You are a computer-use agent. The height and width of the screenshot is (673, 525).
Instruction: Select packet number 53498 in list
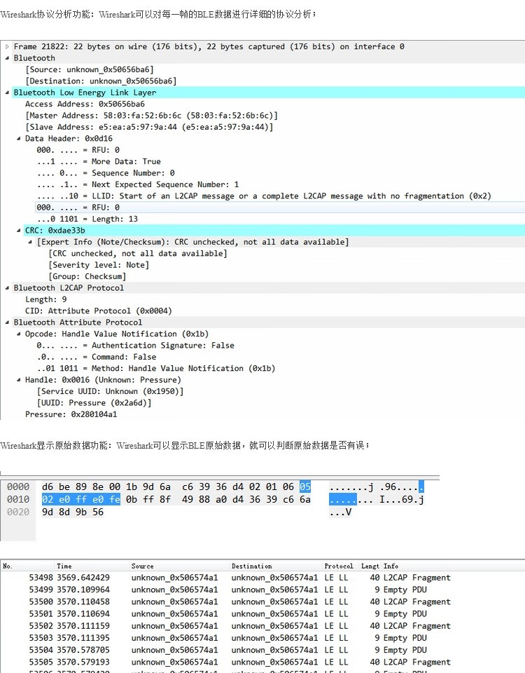(42, 578)
